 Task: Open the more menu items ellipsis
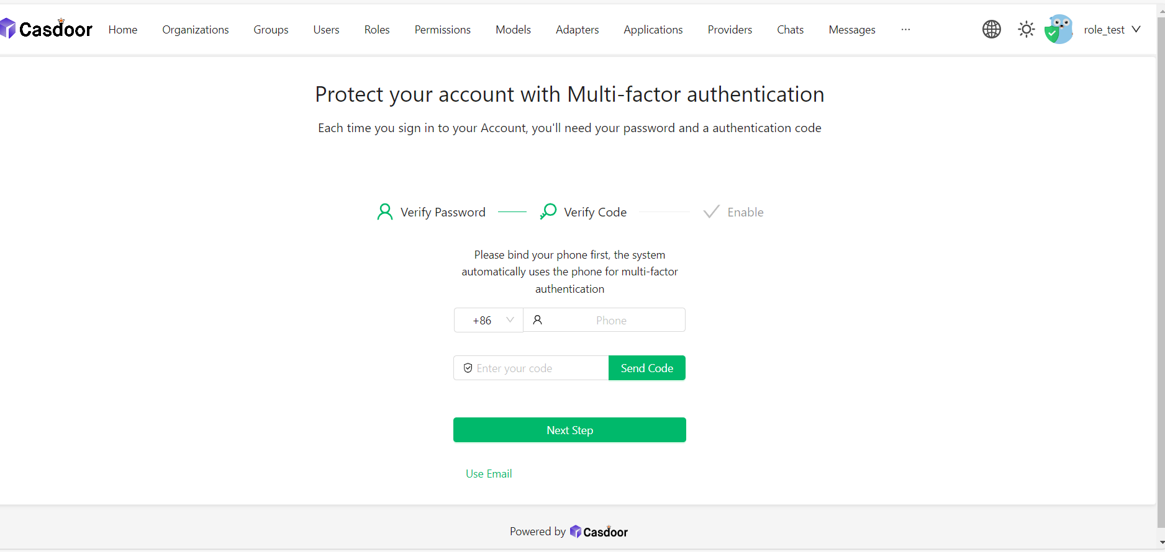(905, 29)
